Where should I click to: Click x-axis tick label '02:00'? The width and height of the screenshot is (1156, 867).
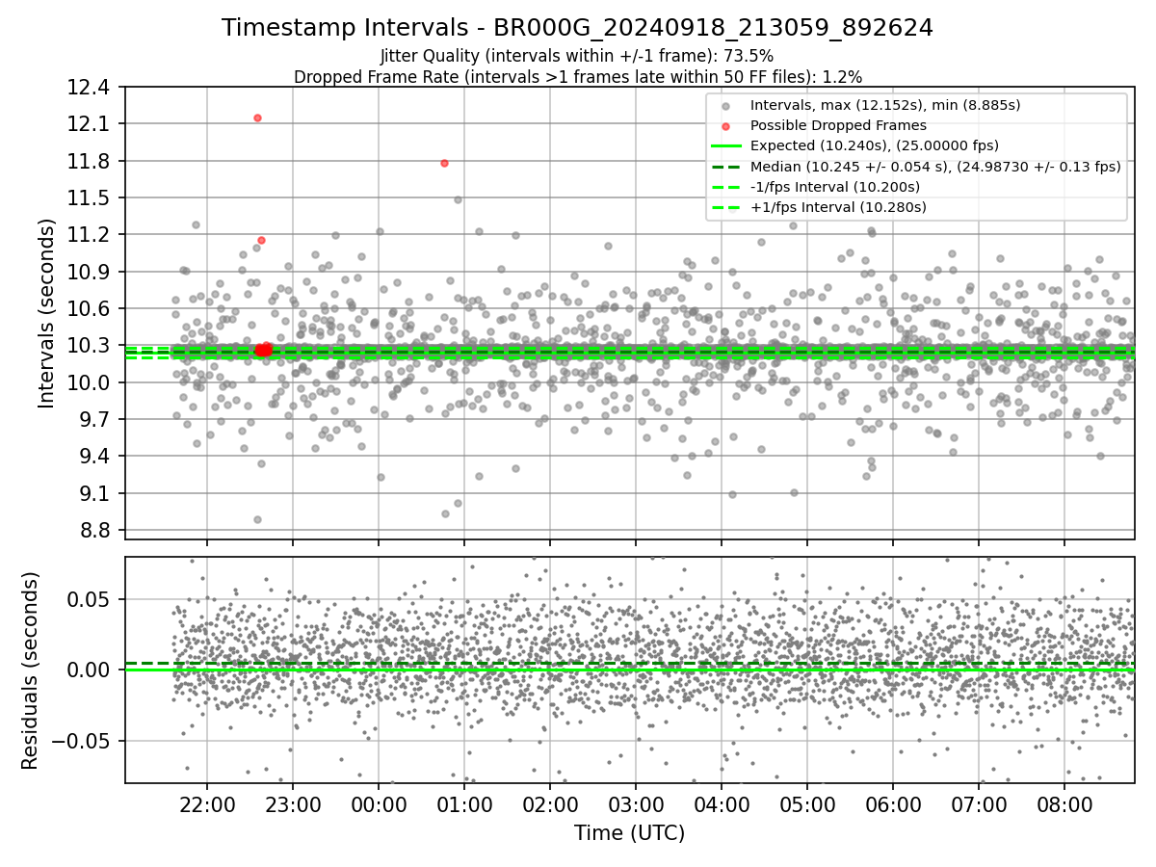pyautogui.click(x=550, y=804)
